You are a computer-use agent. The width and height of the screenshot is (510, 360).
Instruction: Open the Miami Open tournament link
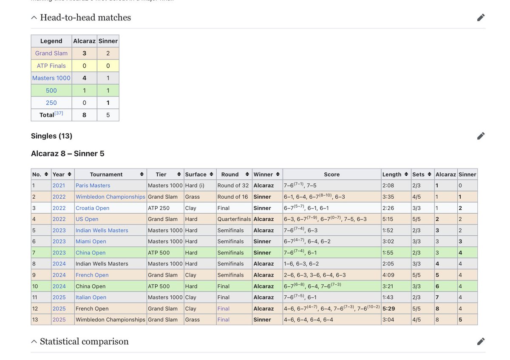[x=91, y=241]
